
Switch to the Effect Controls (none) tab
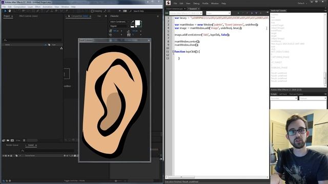[x=28, y=16]
